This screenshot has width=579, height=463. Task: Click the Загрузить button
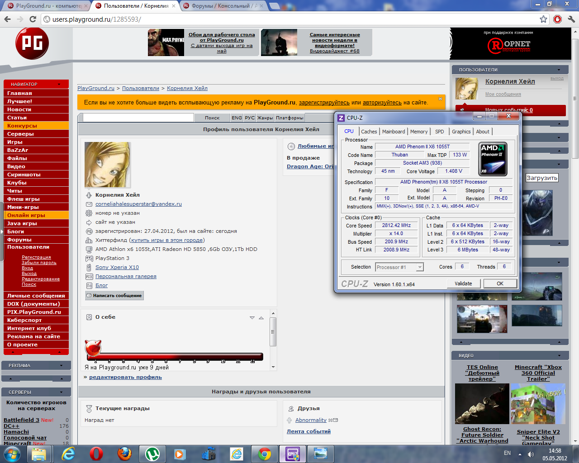tap(542, 178)
